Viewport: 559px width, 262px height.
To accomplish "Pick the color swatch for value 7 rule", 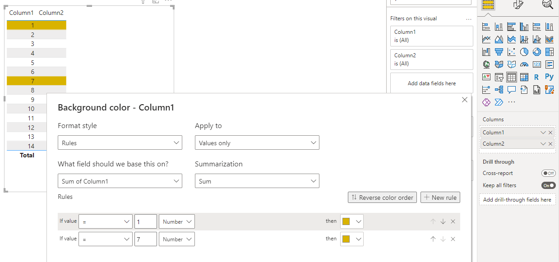I will click(346, 239).
